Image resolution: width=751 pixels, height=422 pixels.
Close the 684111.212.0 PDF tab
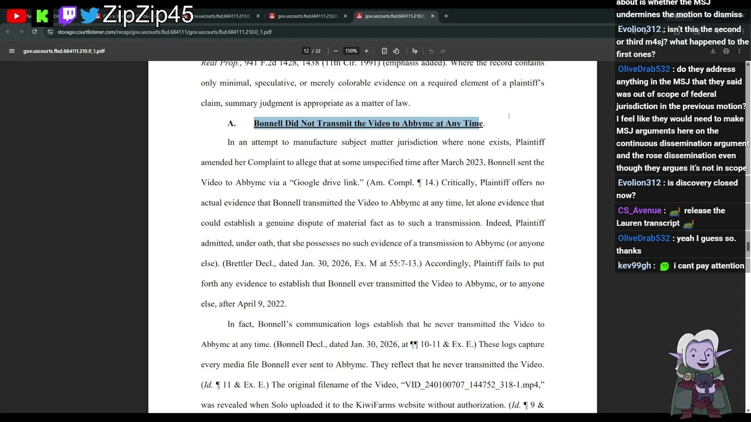(345, 16)
